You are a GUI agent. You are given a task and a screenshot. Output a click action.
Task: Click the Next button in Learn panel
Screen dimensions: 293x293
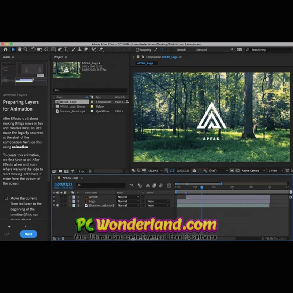pyautogui.click(x=29, y=234)
